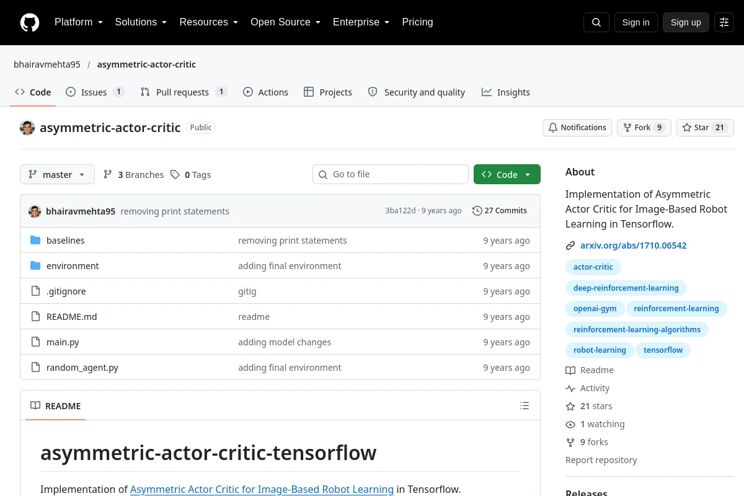Click the book icon next to Readme
The image size is (744, 496).
570,370
